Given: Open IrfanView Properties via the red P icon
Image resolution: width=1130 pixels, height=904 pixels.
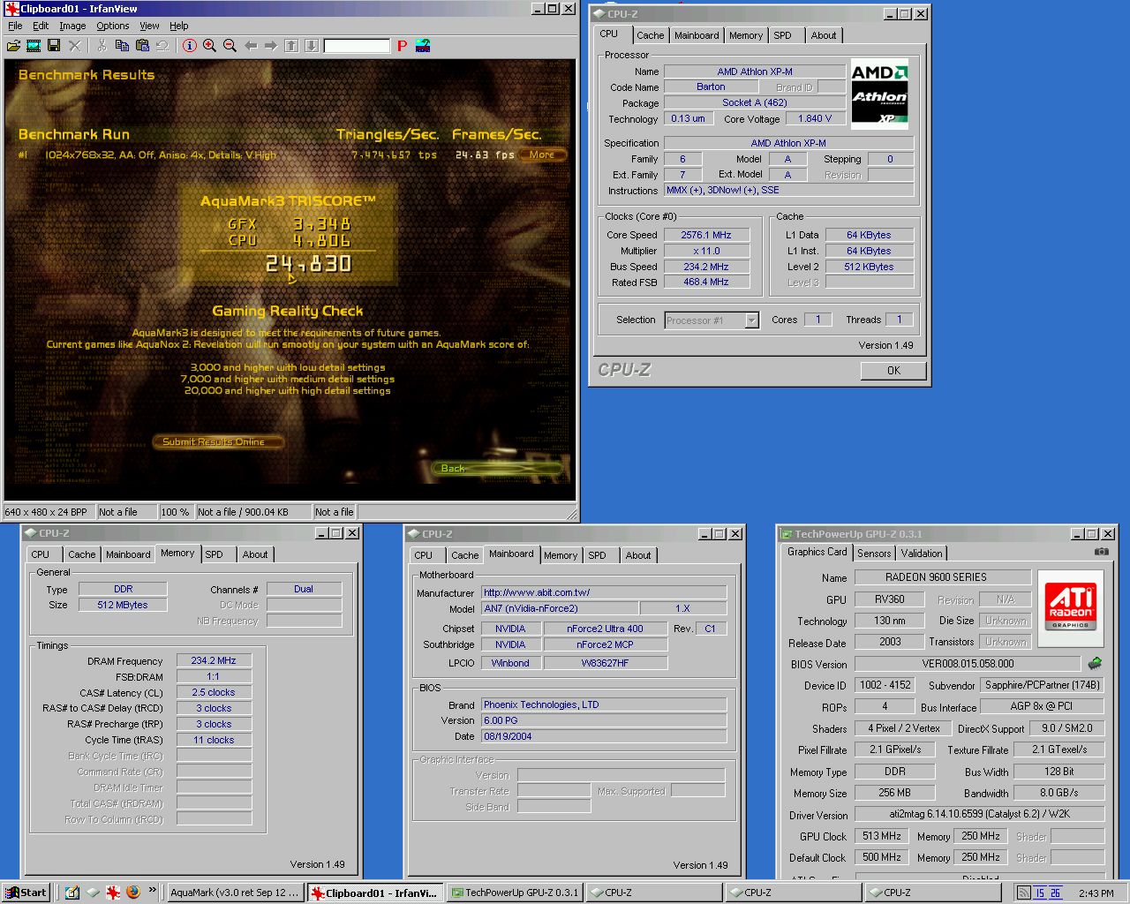Looking at the screenshot, I should click(402, 46).
